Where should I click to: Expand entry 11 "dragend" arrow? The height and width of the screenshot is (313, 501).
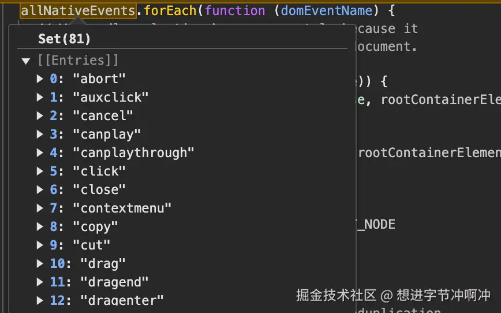point(40,282)
